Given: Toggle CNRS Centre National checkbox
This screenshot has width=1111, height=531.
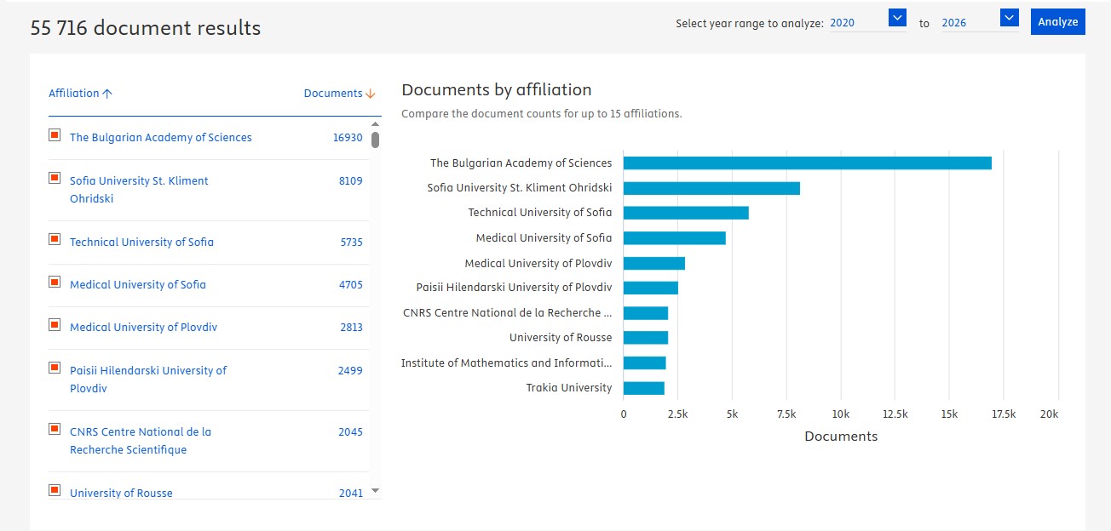Looking at the screenshot, I should point(55,429).
